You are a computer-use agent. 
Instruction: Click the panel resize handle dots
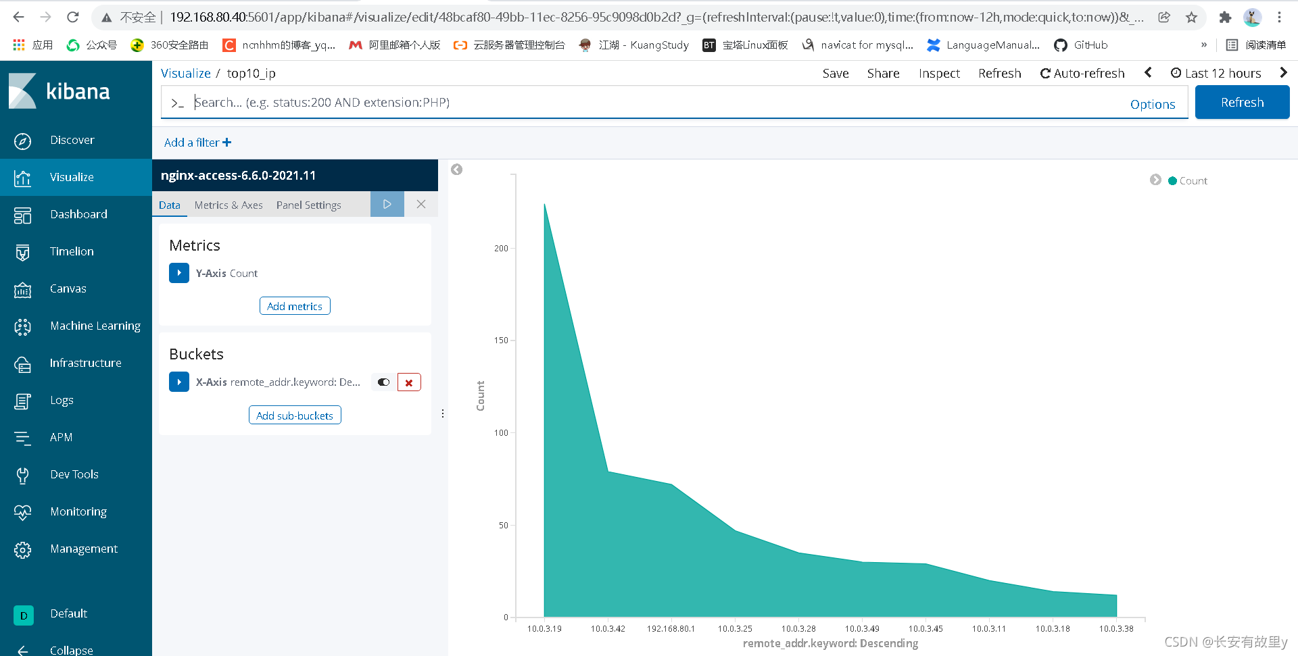tap(443, 413)
